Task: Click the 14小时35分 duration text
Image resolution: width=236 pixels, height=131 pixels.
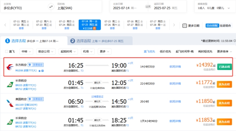Action: tap(147, 67)
